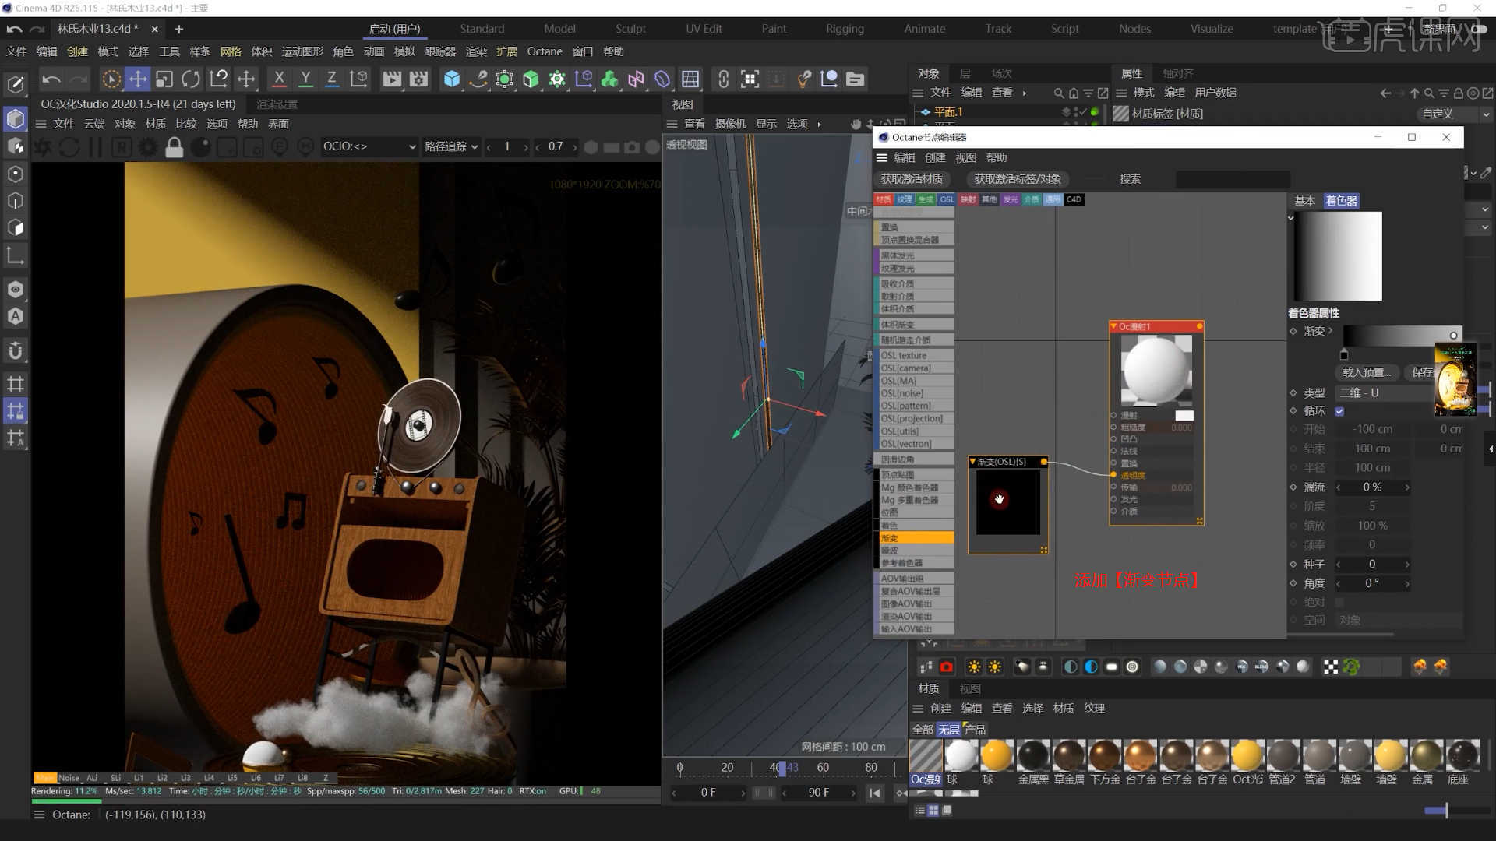The width and height of the screenshot is (1496, 841).
Task: Click the spline pen tool icon
Action: (x=478, y=79)
